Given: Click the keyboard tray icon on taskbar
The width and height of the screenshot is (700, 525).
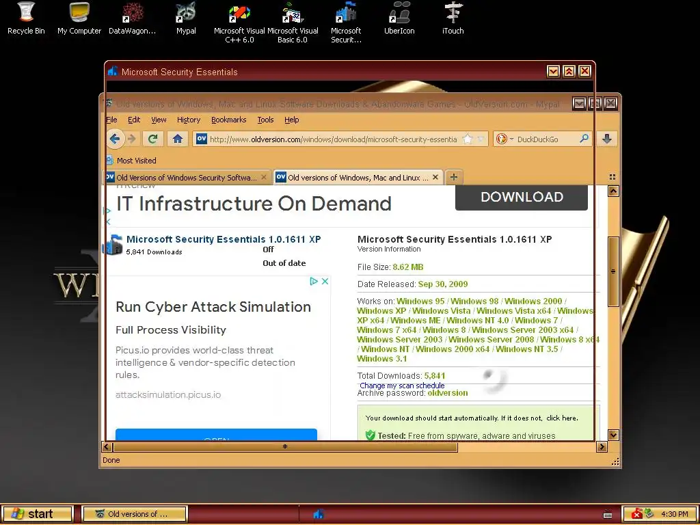Looking at the screenshot, I should (x=608, y=514).
